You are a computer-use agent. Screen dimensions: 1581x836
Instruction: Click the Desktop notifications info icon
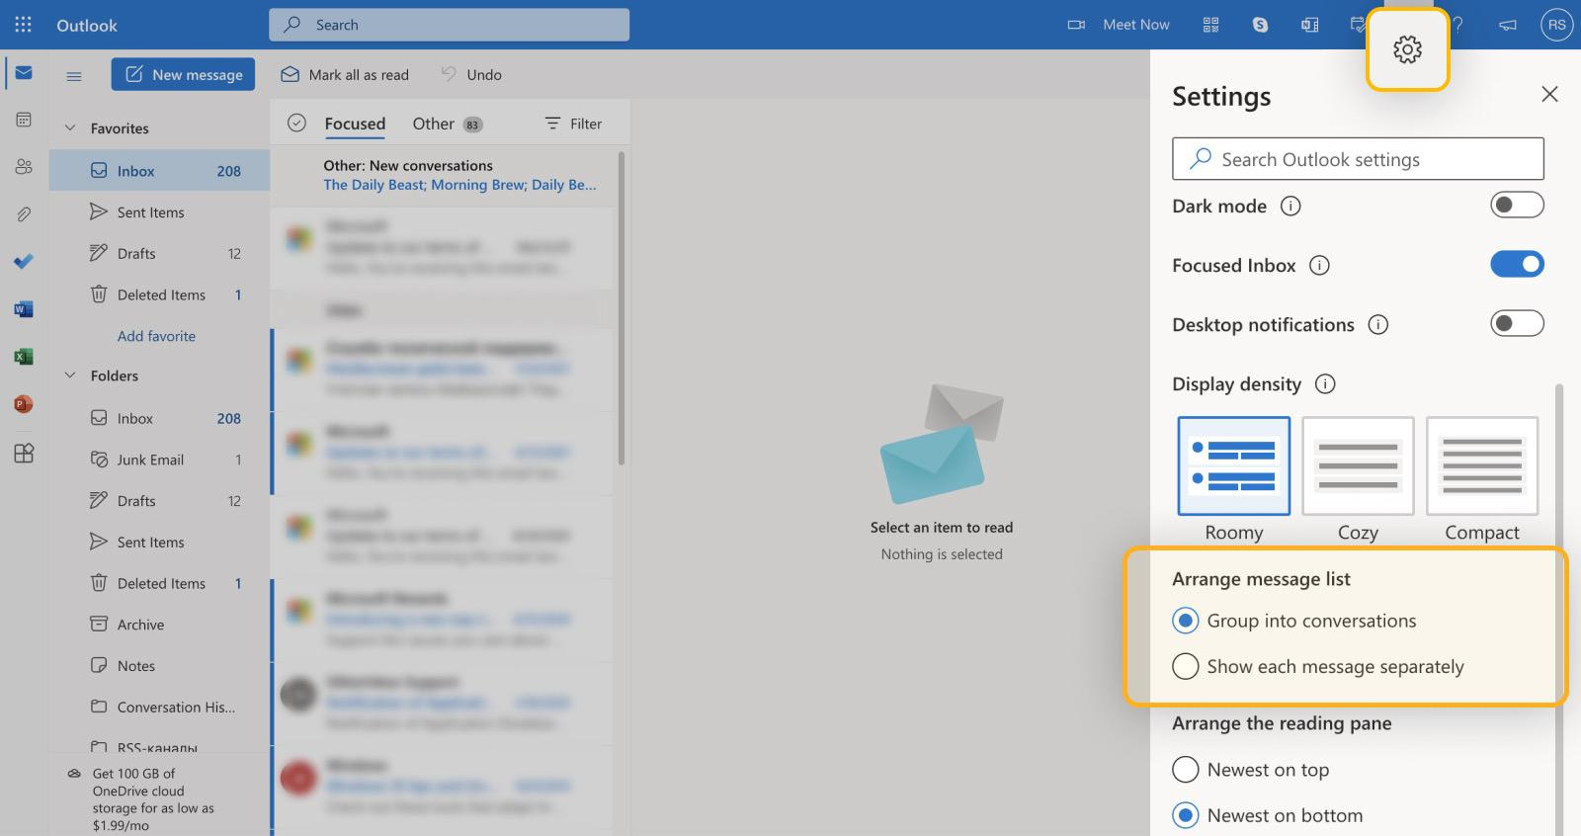pyautogui.click(x=1378, y=324)
